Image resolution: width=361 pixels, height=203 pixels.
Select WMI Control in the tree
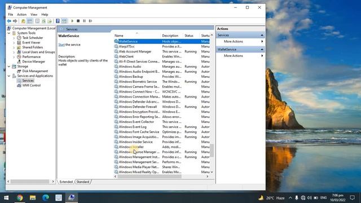pos(32,85)
